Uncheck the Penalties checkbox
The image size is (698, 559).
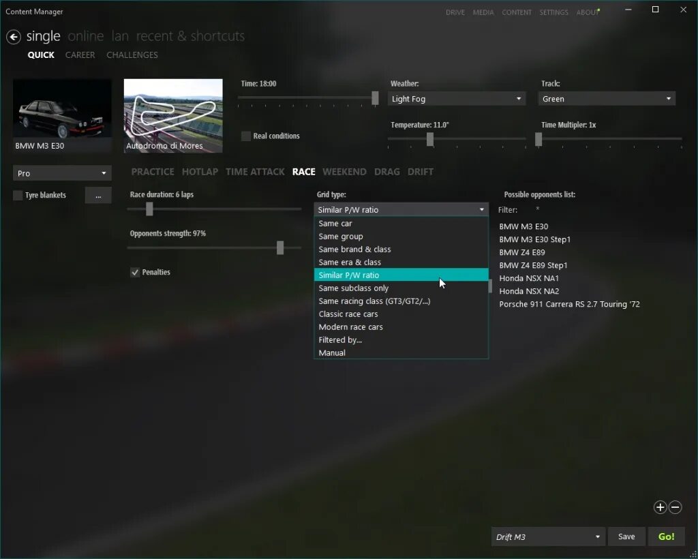(135, 272)
